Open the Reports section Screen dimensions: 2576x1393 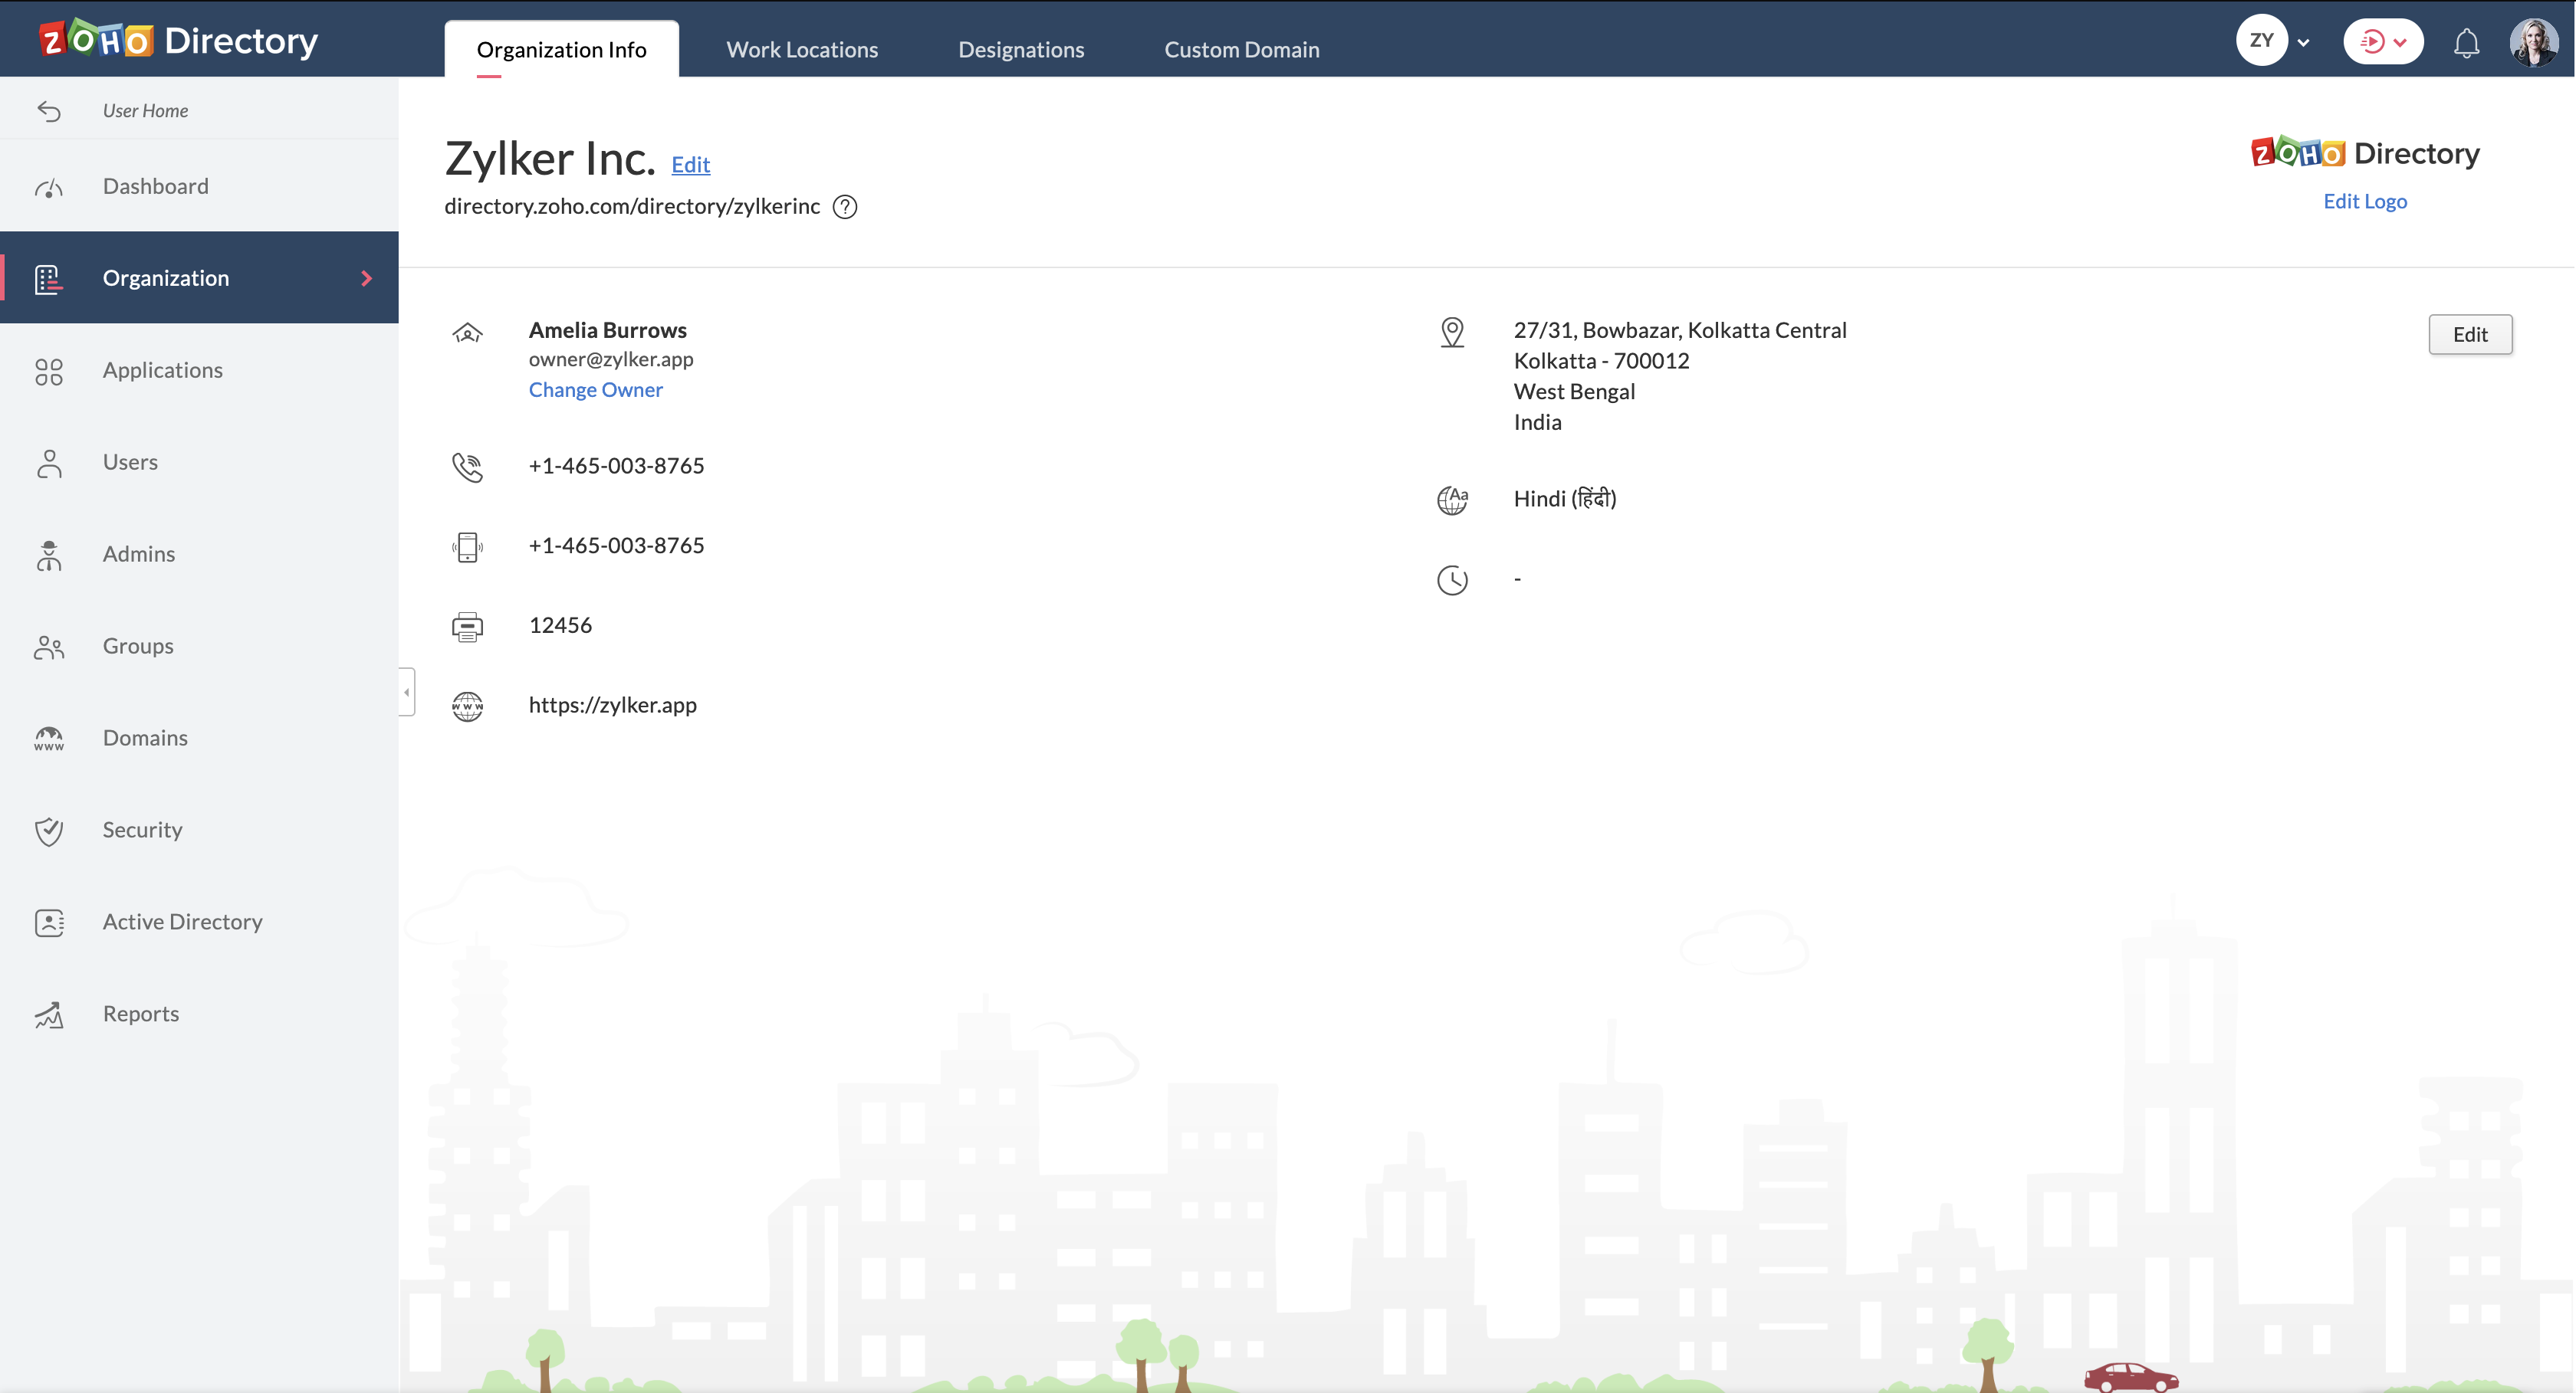tap(140, 1013)
